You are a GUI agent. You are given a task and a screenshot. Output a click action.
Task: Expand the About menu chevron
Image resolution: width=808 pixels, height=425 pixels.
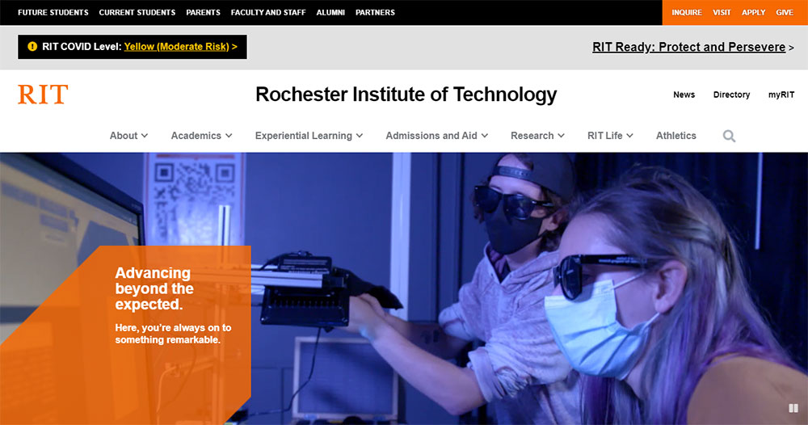click(145, 136)
